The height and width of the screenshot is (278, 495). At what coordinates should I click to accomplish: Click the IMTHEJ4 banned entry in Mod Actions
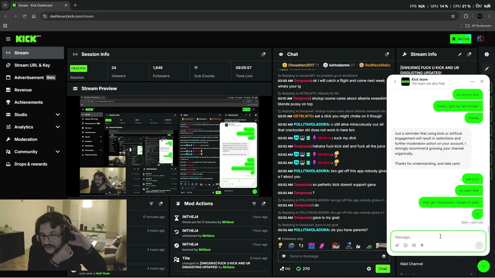click(221, 247)
